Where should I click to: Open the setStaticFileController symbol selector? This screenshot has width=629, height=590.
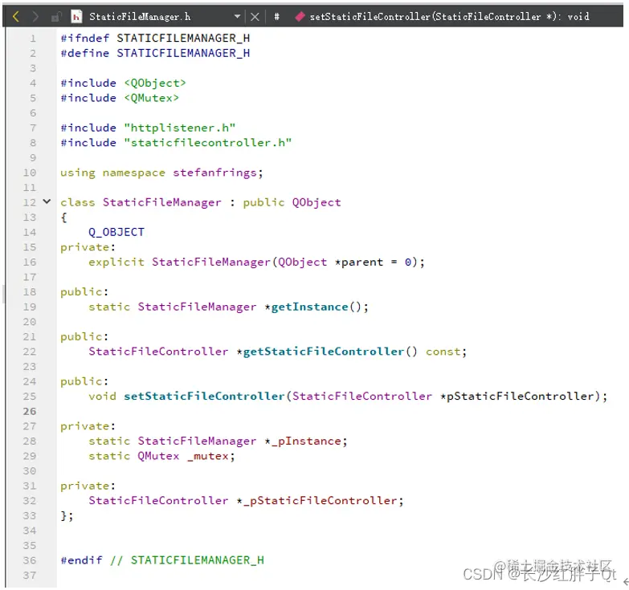[x=449, y=16]
